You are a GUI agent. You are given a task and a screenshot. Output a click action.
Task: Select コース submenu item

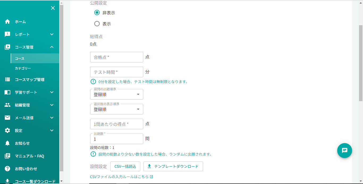pos(35,58)
